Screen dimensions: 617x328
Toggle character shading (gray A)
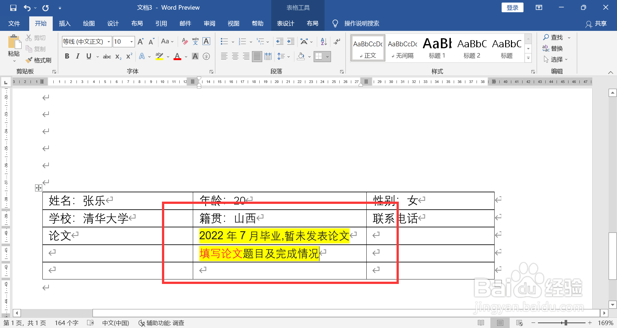pos(195,57)
